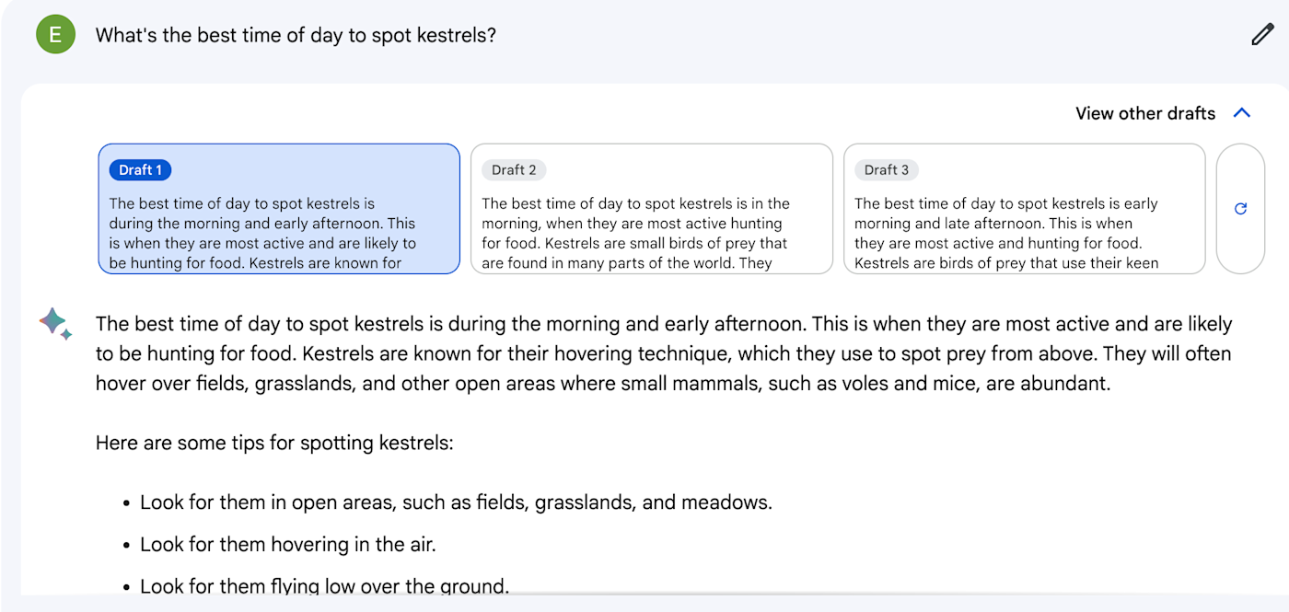Click the response's first paragraph about hunting times
Image resolution: width=1289 pixels, height=612 pixels.
(663, 353)
